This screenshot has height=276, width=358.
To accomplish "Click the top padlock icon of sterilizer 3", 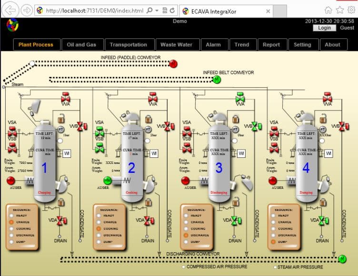I will pos(236,119).
